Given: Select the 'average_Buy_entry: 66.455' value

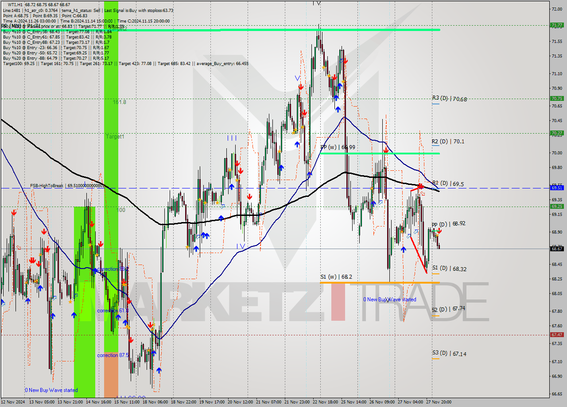Looking at the screenshot, I should tap(222, 63).
